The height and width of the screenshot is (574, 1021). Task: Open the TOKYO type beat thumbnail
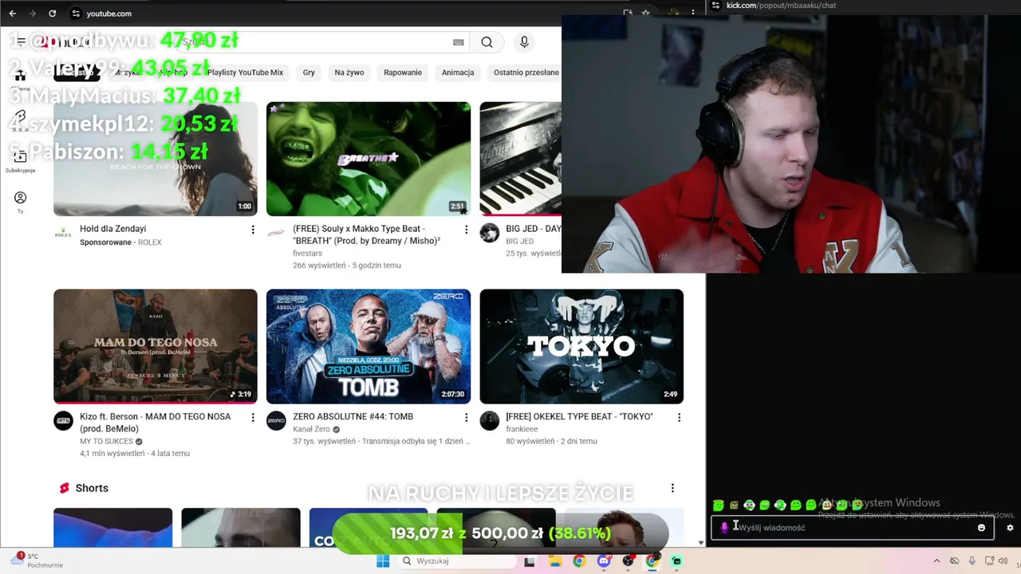coord(581,346)
